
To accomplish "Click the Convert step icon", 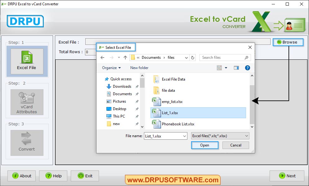I will pyautogui.click(x=27, y=142).
